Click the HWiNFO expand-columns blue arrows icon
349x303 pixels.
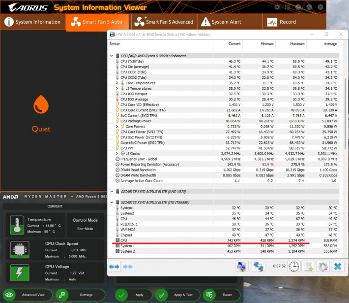(115, 266)
